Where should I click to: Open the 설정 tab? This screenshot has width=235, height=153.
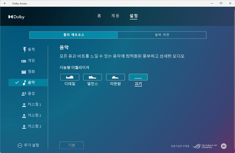click(134, 16)
